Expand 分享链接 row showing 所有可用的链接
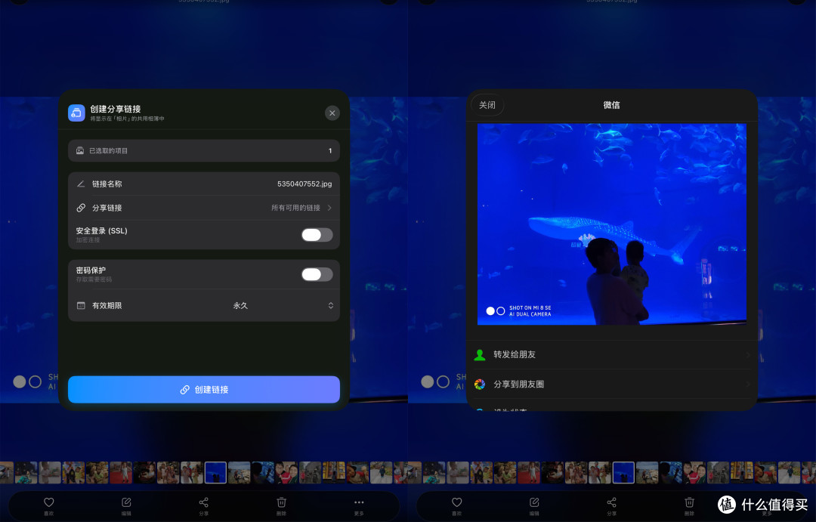 204,208
